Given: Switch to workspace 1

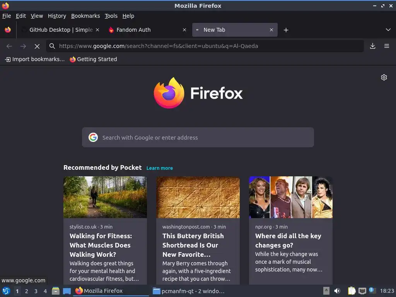Looking at the screenshot, I should pyautogui.click(x=17, y=291).
